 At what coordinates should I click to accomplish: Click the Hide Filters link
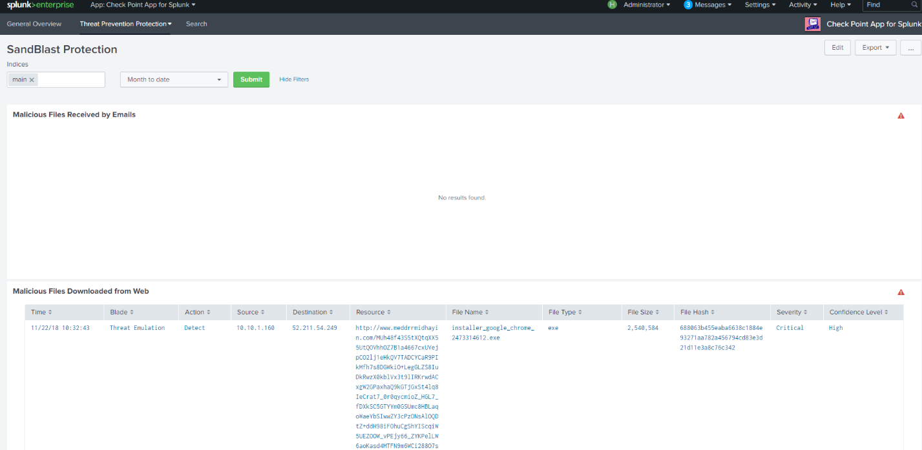pyautogui.click(x=294, y=79)
